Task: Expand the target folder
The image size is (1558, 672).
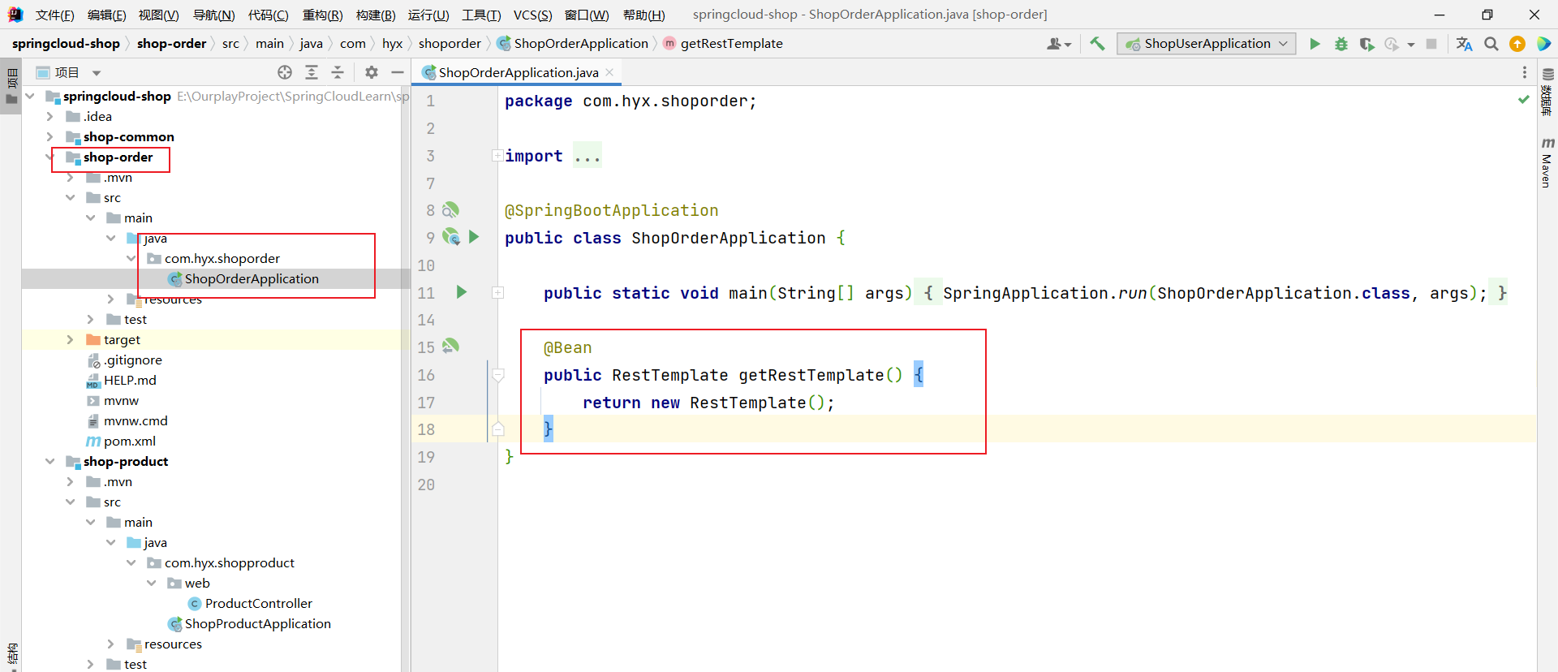Action: [70, 339]
